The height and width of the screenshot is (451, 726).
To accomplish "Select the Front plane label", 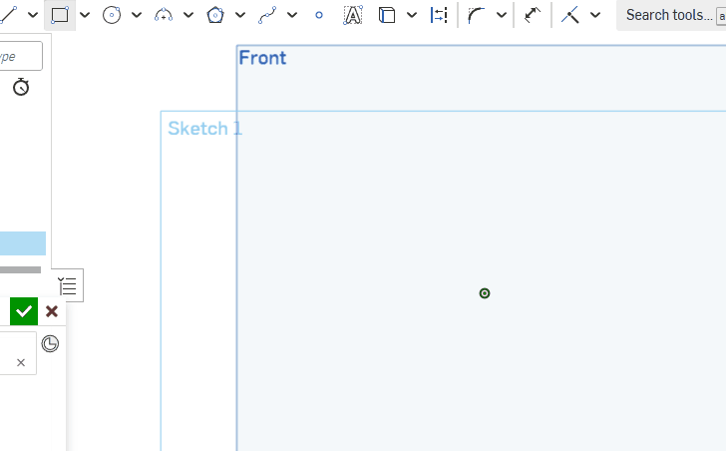I will pyautogui.click(x=262, y=58).
